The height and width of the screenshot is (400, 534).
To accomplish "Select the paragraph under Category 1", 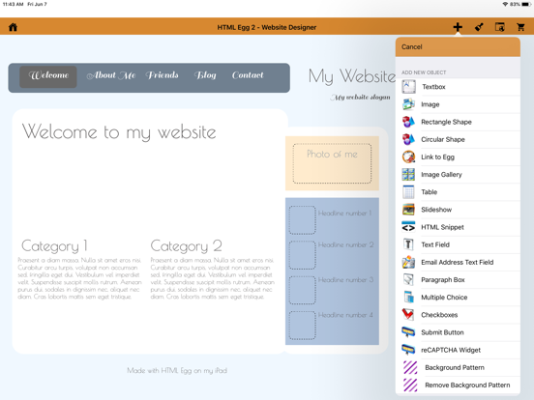I will [x=79, y=278].
